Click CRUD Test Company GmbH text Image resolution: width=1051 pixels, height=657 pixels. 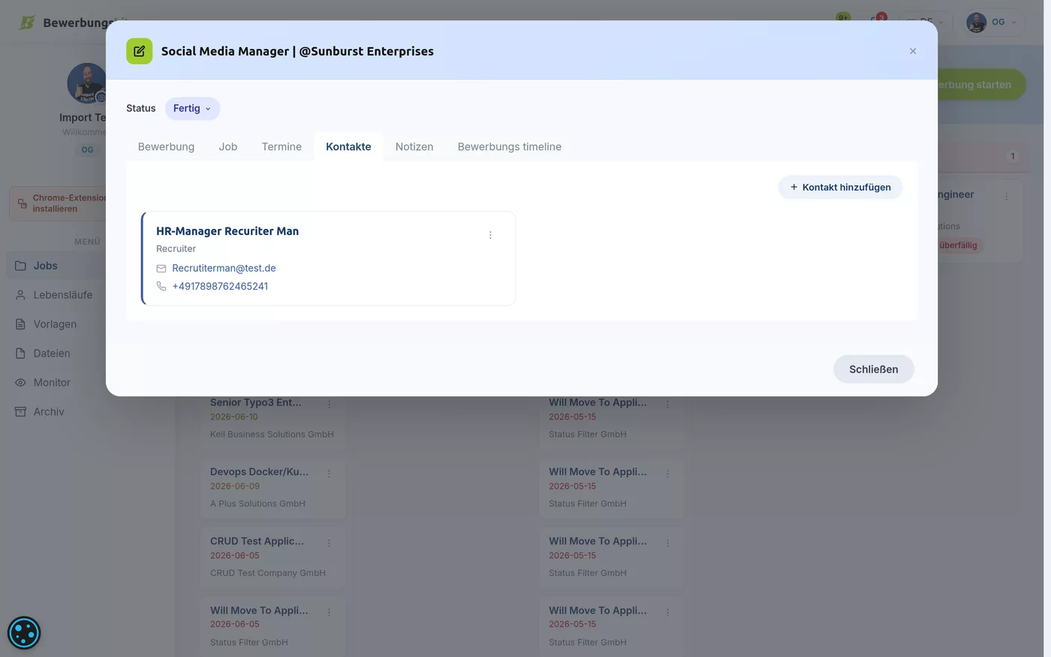click(x=267, y=573)
